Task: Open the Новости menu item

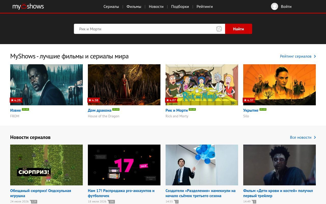Action: pos(156,7)
